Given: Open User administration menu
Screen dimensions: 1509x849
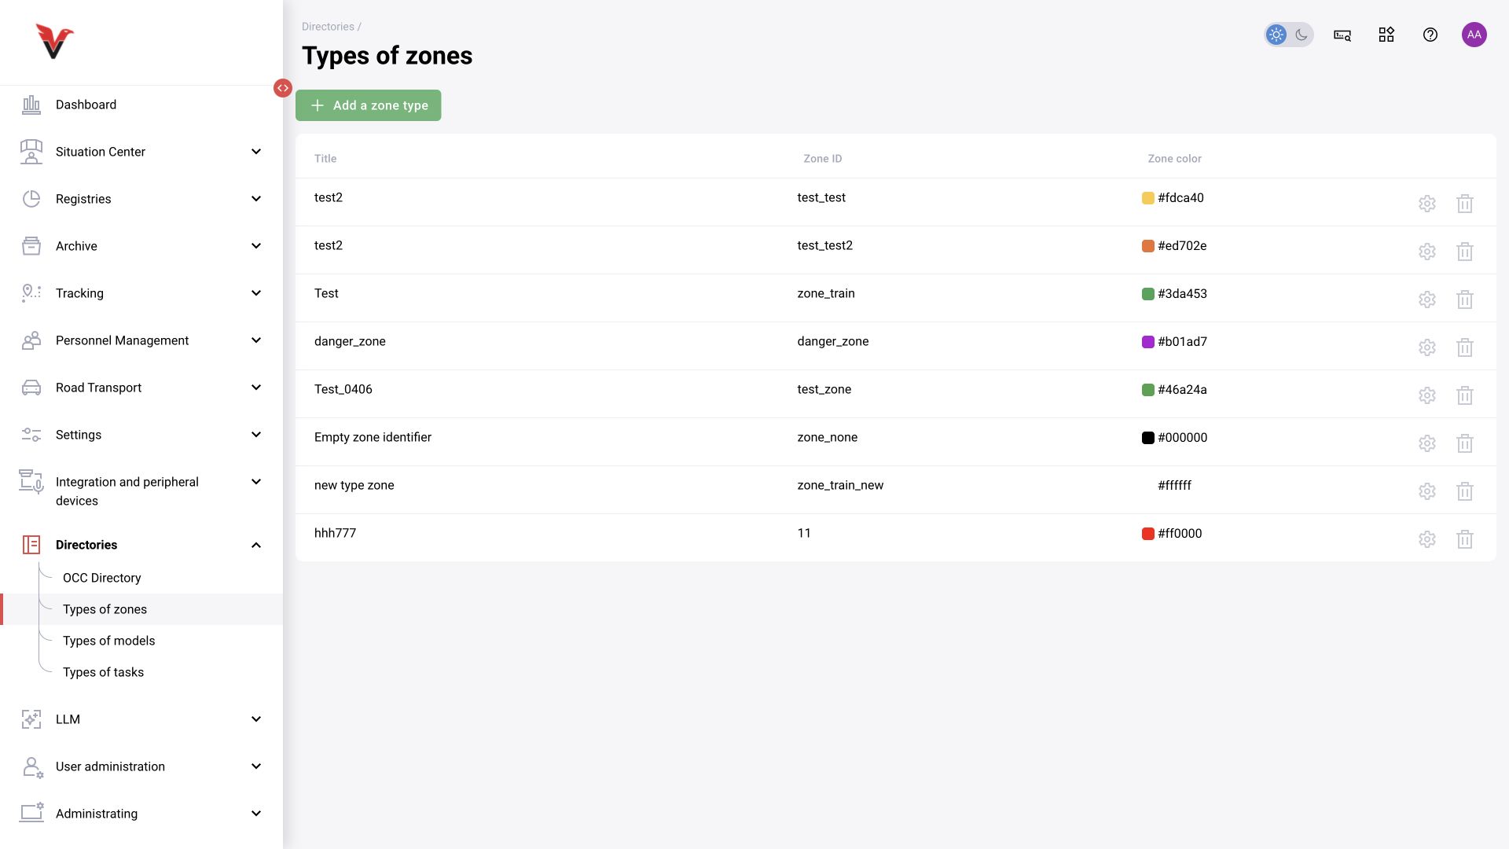Looking at the screenshot, I should pyautogui.click(x=141, y=766).
